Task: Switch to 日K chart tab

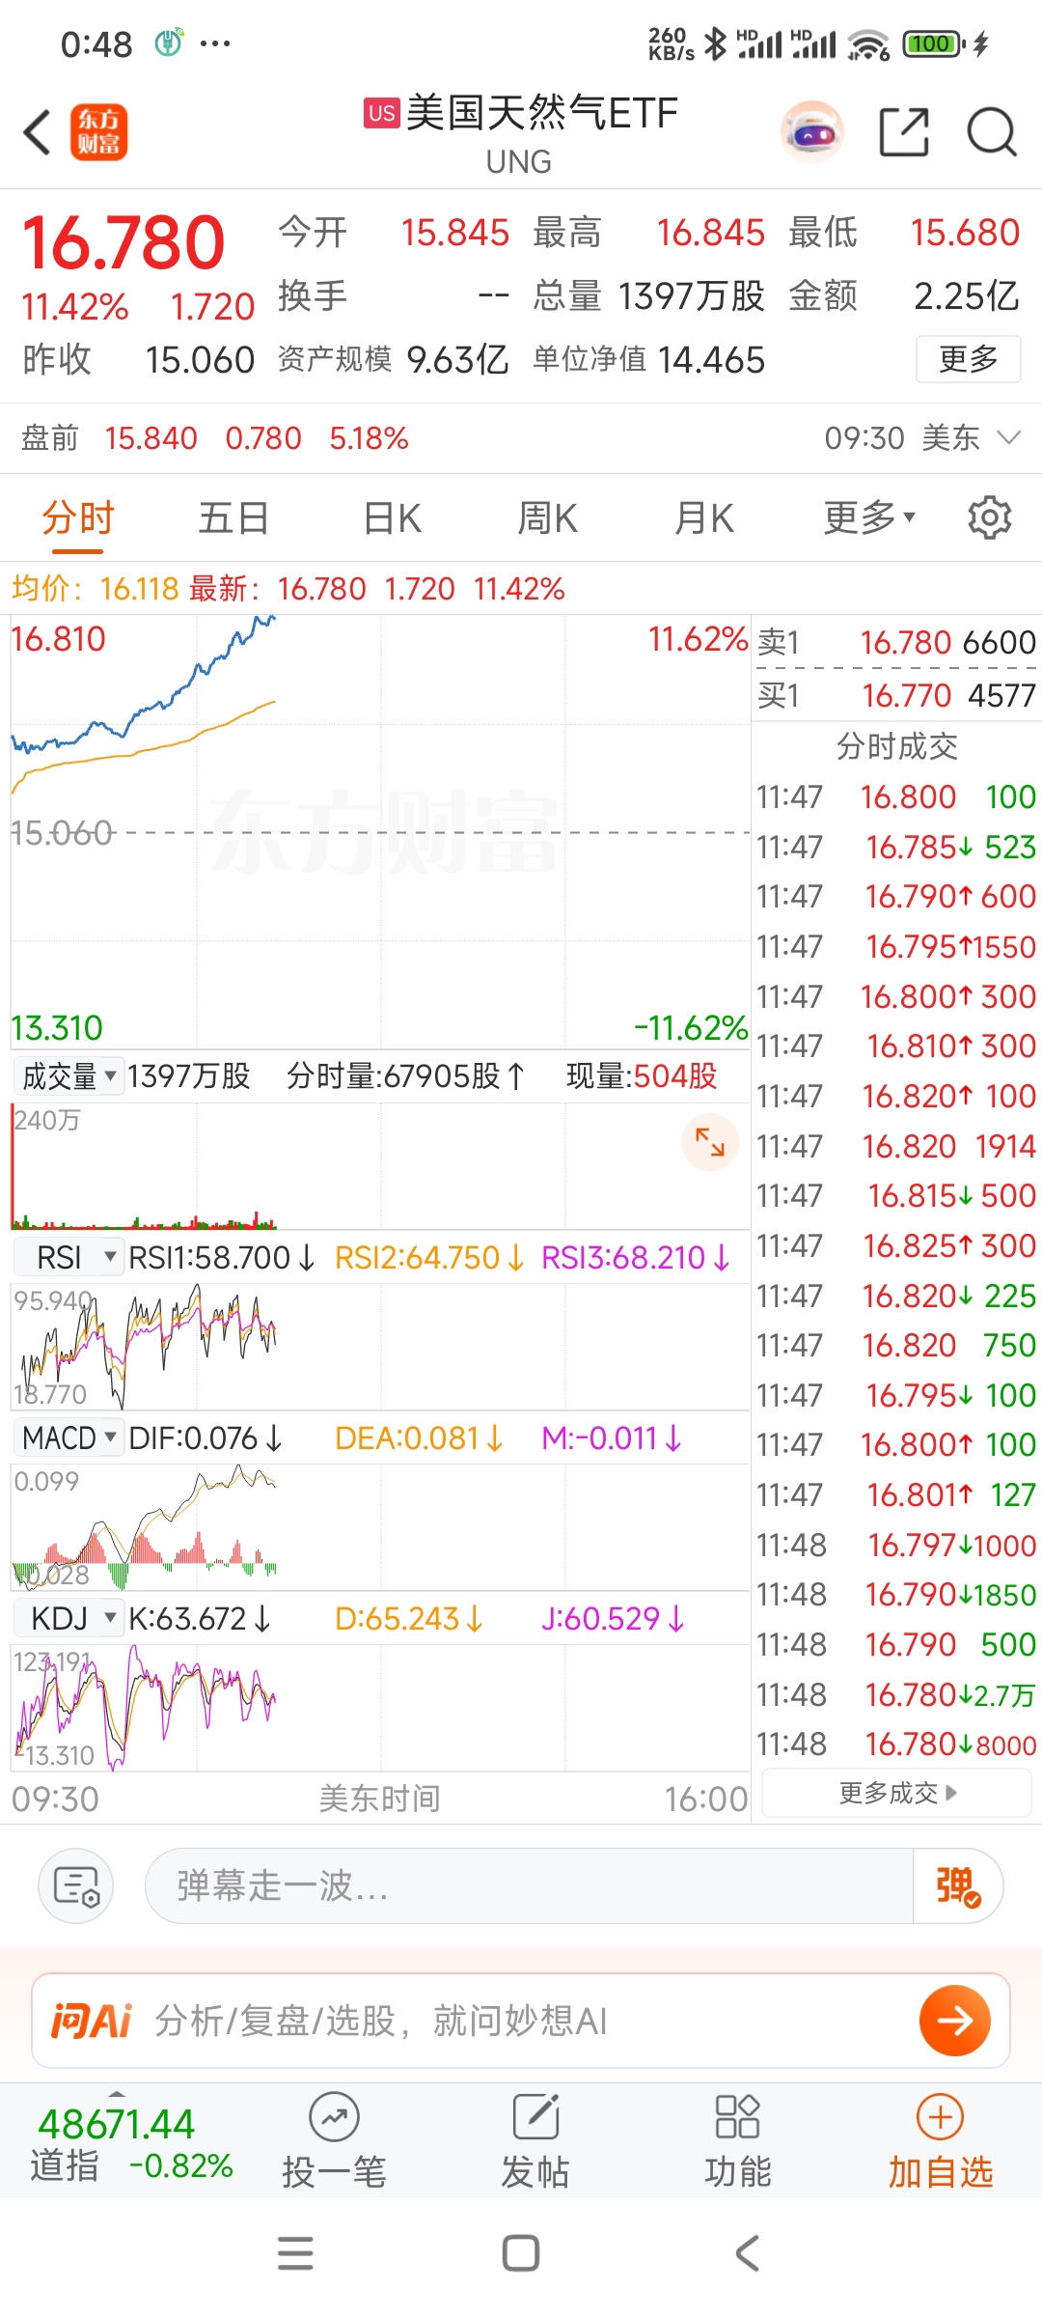Action: coord(392,518)
